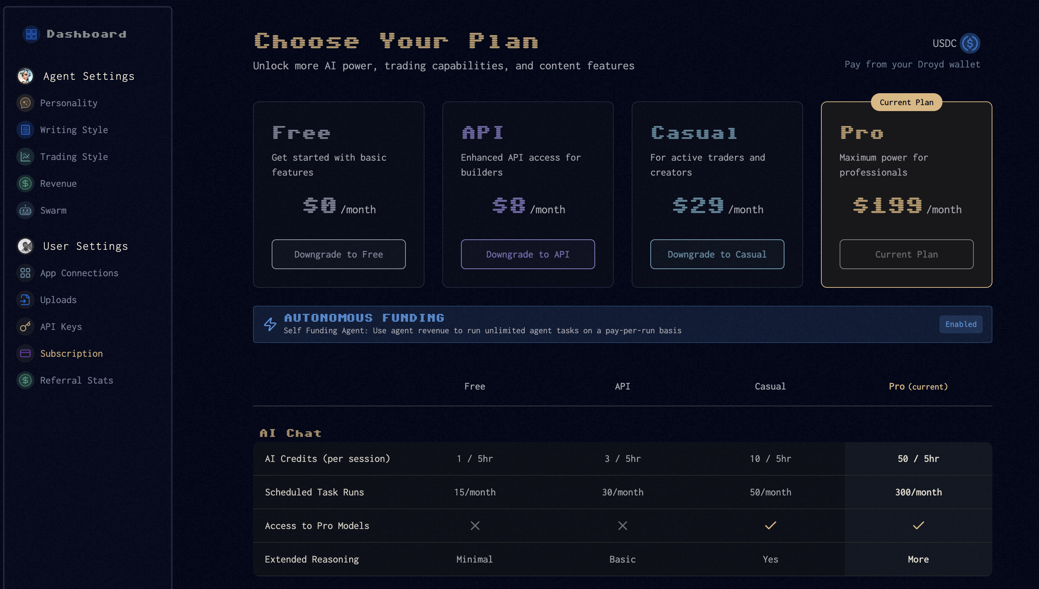Open Trading Style chart icon
1039x589 pixels.
pos(25,157)
